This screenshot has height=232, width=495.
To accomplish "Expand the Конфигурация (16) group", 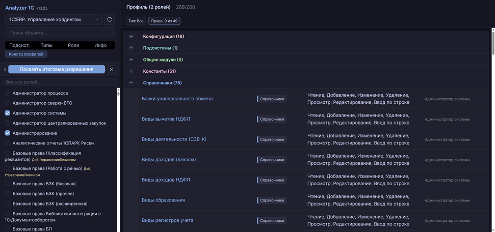I will tap(131, 37).
